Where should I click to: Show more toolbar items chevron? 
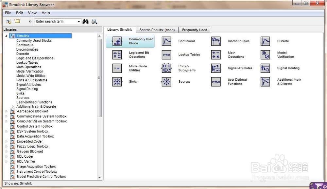point(30,22)
